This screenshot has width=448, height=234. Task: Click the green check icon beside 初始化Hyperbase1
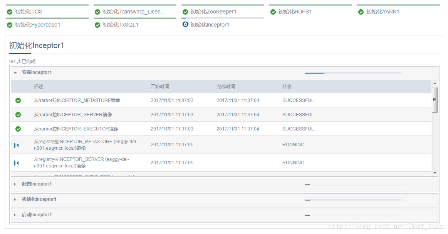[x=10, y=25]
